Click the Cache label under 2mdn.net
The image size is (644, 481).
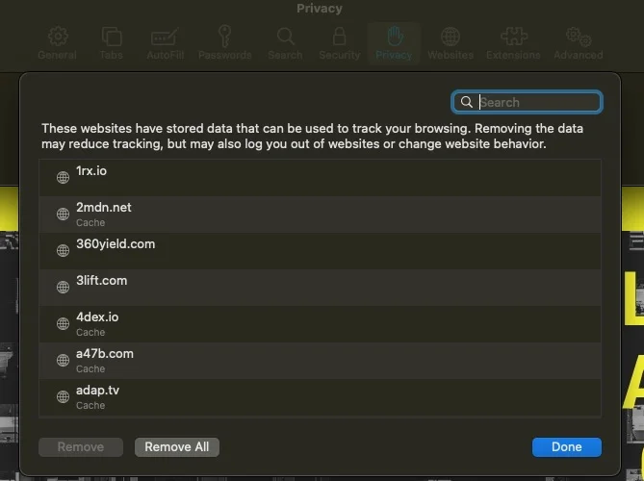point(90,222)
